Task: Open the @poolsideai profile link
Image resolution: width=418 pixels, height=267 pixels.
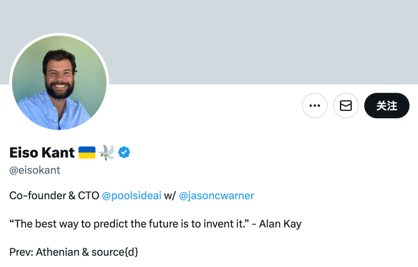Action: (x=132, y=196)
